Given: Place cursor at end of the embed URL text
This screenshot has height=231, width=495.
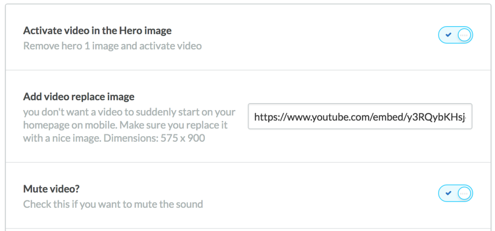Looking at the screenshot, I should click(466, 117).
